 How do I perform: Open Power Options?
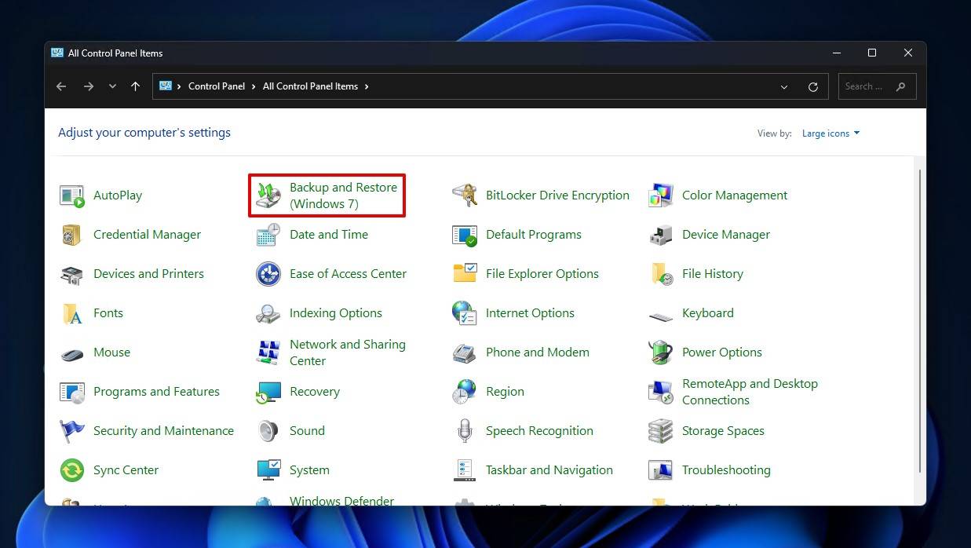[x=721, y=352]
